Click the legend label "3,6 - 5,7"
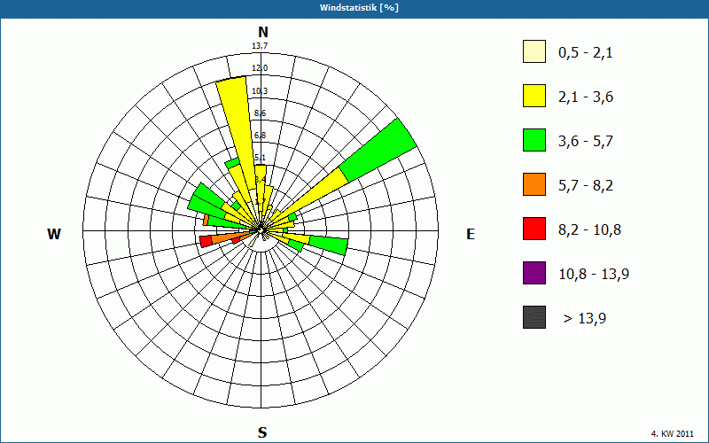 pos(586,142)
